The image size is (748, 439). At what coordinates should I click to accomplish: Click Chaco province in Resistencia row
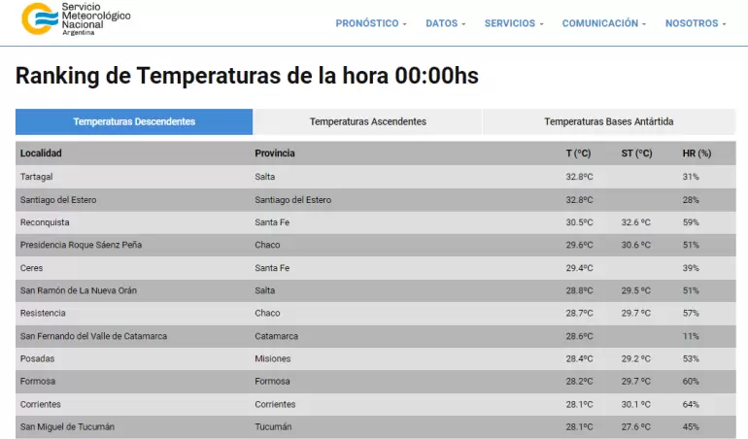(x=267, y=313)
